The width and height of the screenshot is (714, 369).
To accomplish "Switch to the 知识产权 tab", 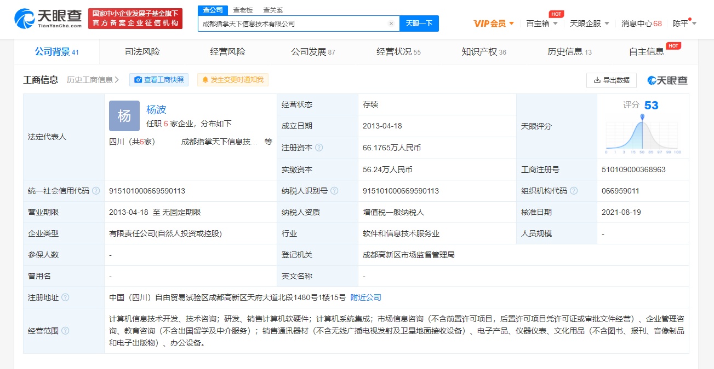I will [483, 52].
